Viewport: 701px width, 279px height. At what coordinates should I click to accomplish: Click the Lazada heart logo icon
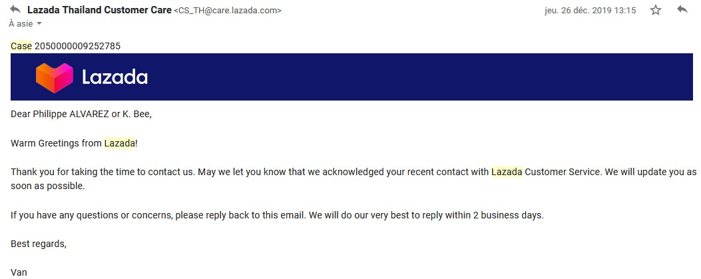54,78
